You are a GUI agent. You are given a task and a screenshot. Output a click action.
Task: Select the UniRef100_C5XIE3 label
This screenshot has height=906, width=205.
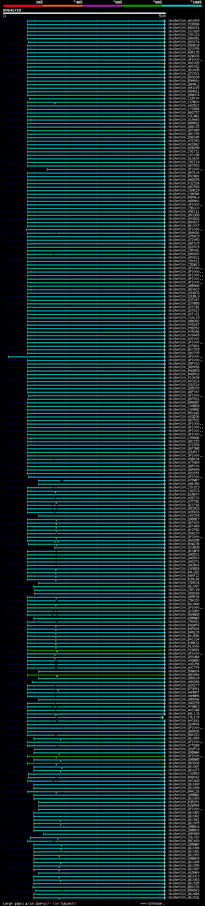tap(184, 488)
